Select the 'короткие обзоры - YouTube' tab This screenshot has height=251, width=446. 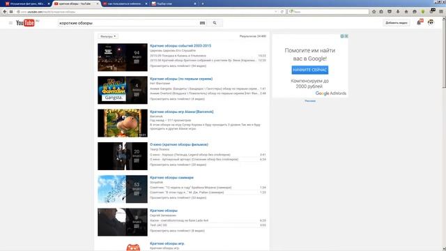[76, 3]
